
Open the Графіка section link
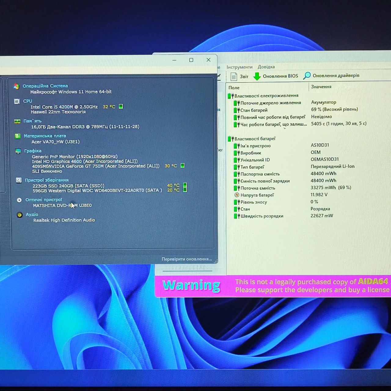coord(33,151)
